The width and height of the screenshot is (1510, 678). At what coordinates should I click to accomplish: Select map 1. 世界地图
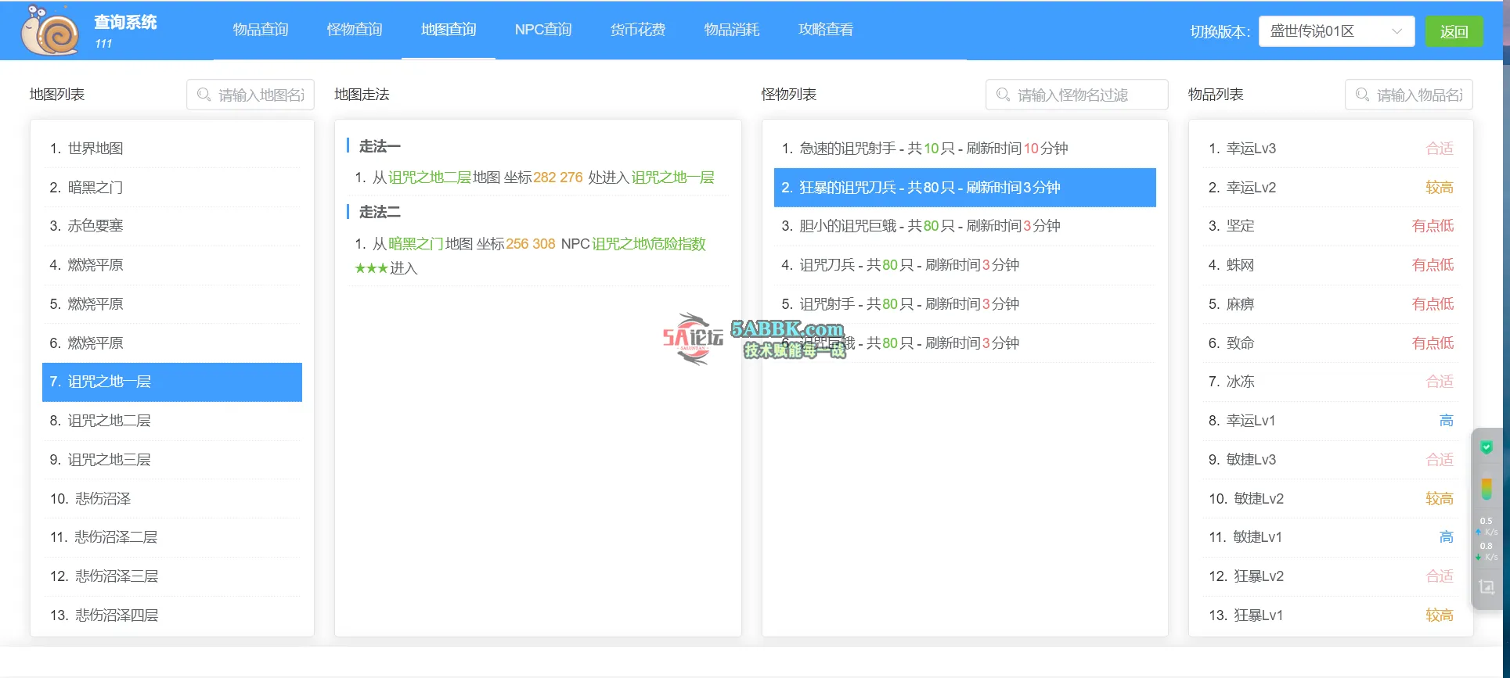pyautogui.click(x=172, y=149)
